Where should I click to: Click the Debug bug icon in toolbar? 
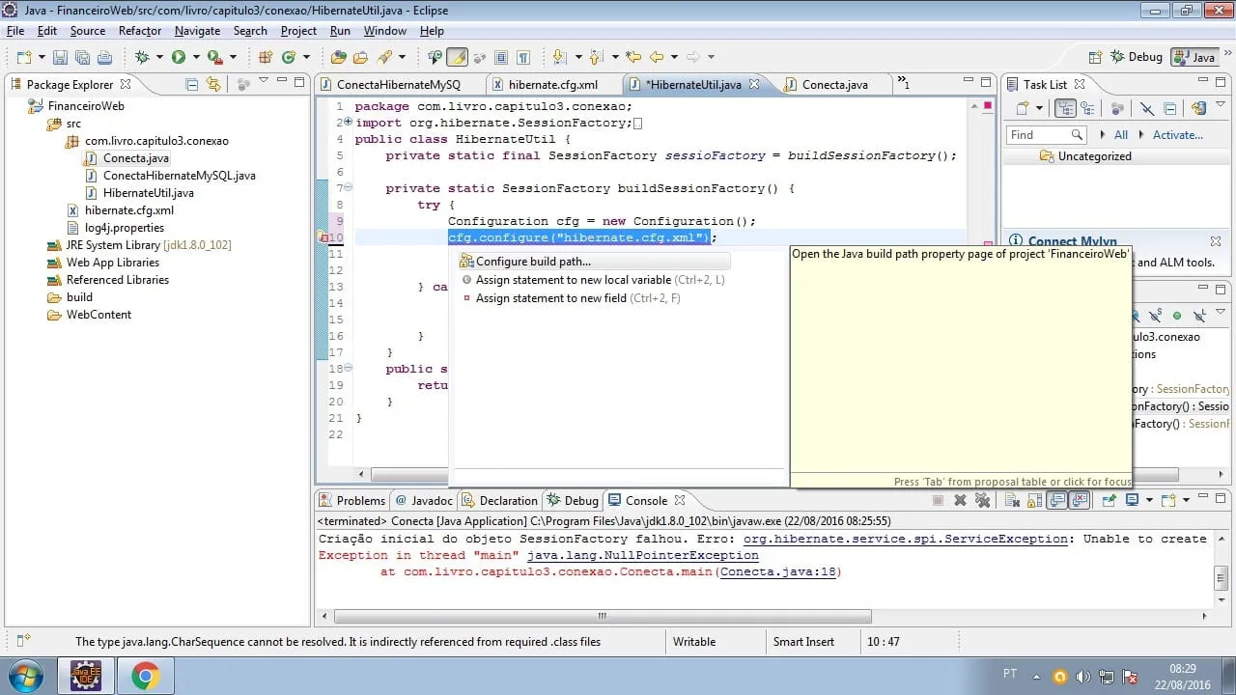[142, 58]
